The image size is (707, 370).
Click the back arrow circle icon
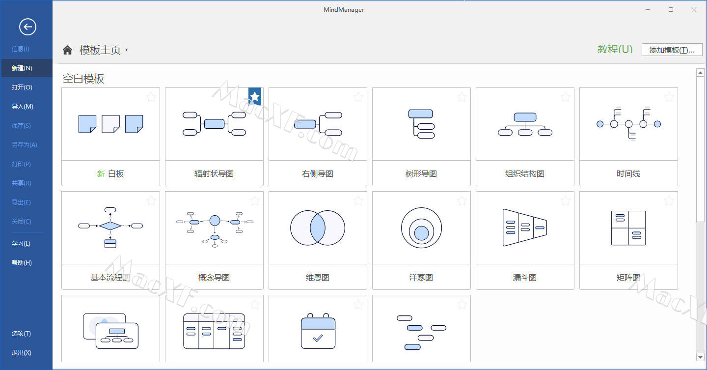(27, 27)
